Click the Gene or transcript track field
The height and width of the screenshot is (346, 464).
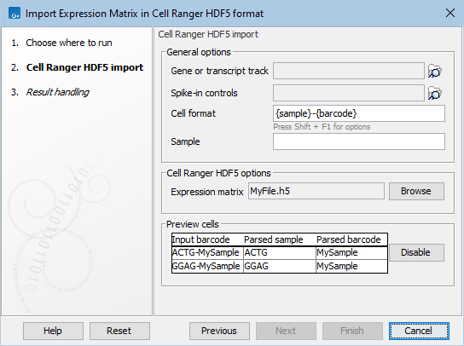[349, 71]
